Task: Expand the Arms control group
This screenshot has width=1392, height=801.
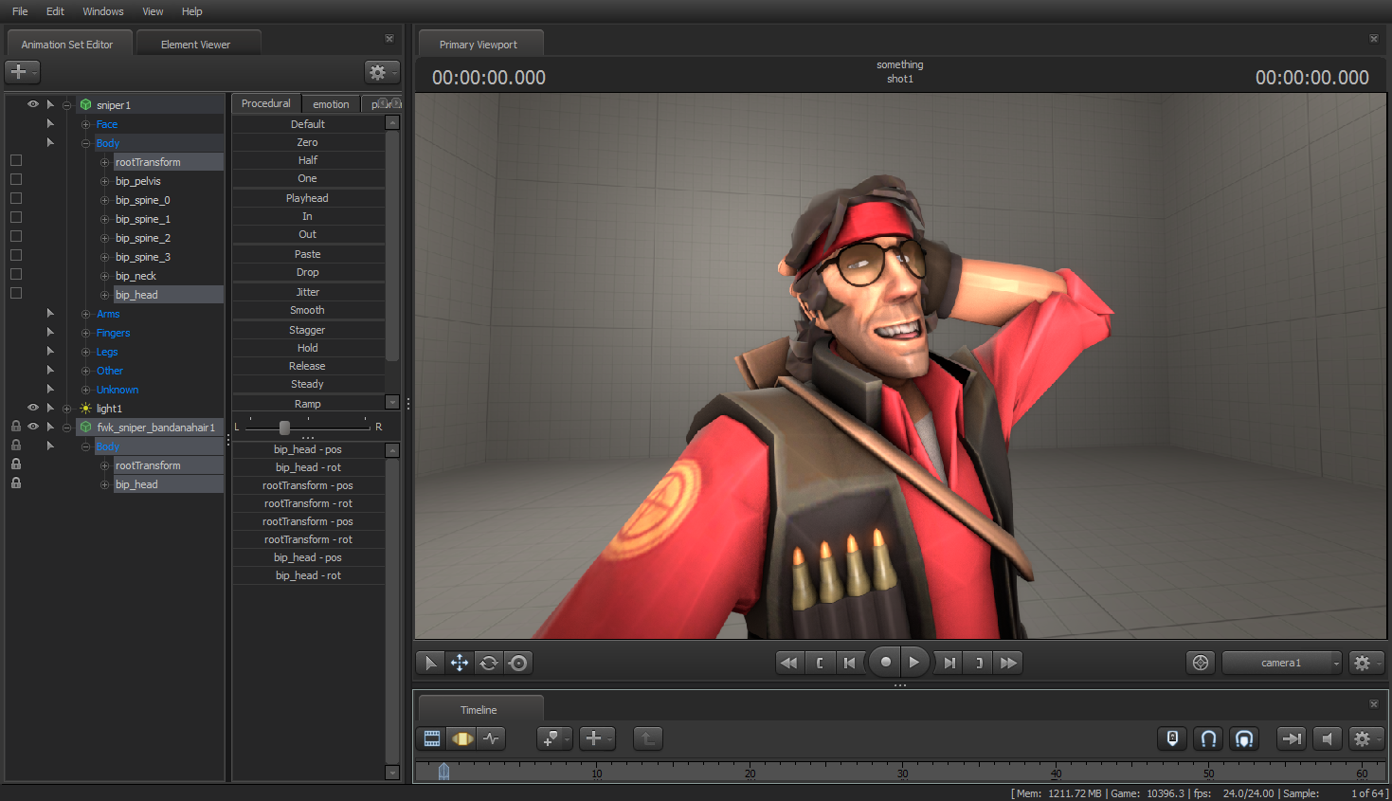Action: tap(86, 314)
